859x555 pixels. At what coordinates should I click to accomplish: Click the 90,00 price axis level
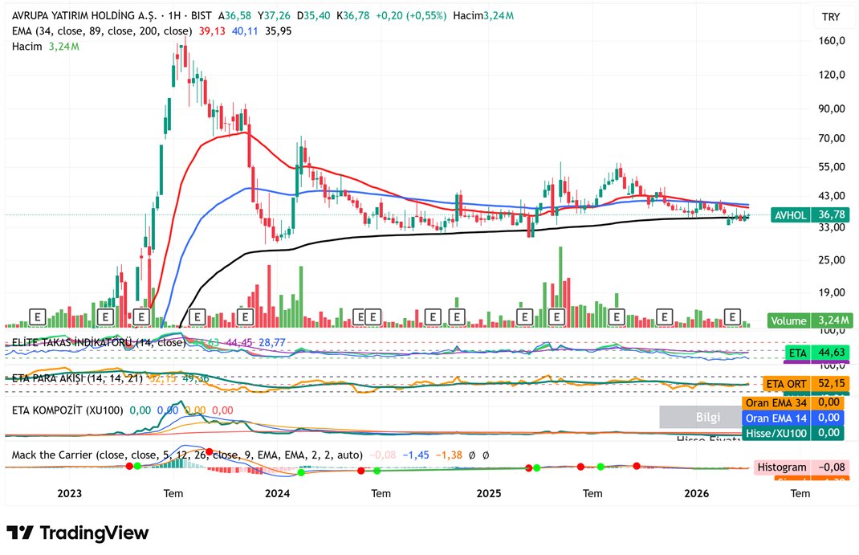tap(832, 108)
